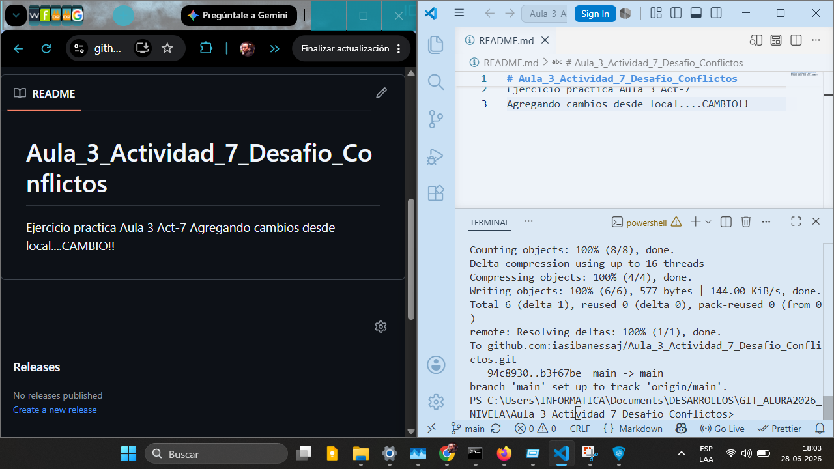The width and height of the screenshot is (834, 469).
Task: Open the Chrome Extensions puzzle icon
Action: tap(206, 48)
